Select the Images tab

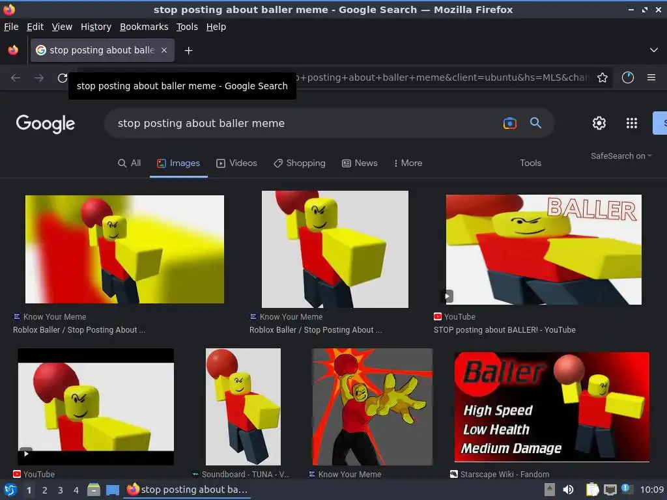[x=178, y=163]
